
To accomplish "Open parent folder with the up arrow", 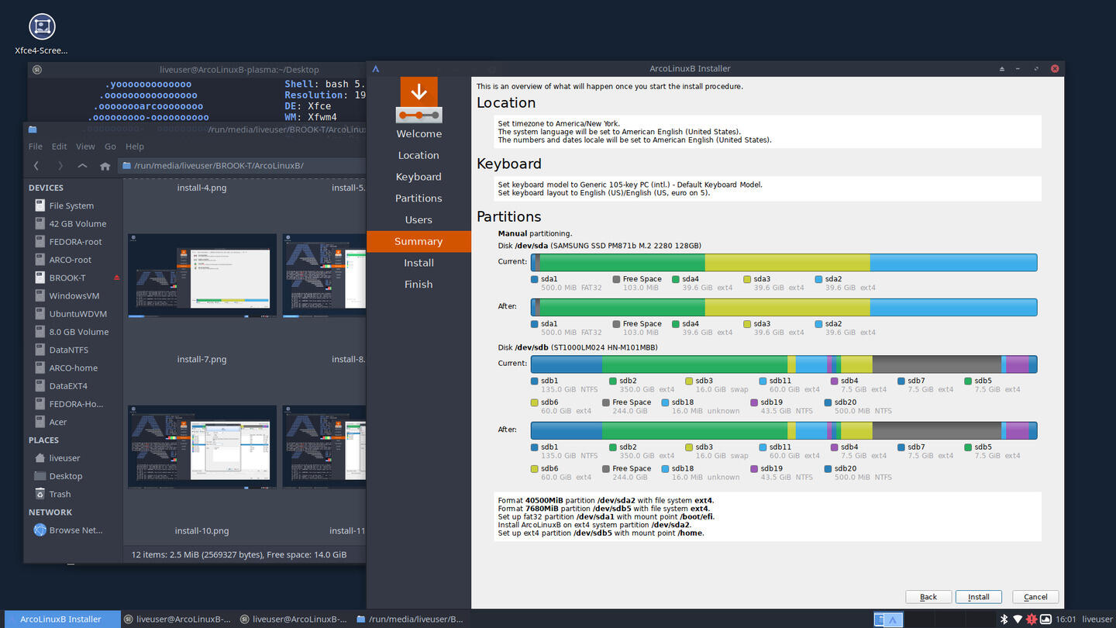I will [82, 166].
